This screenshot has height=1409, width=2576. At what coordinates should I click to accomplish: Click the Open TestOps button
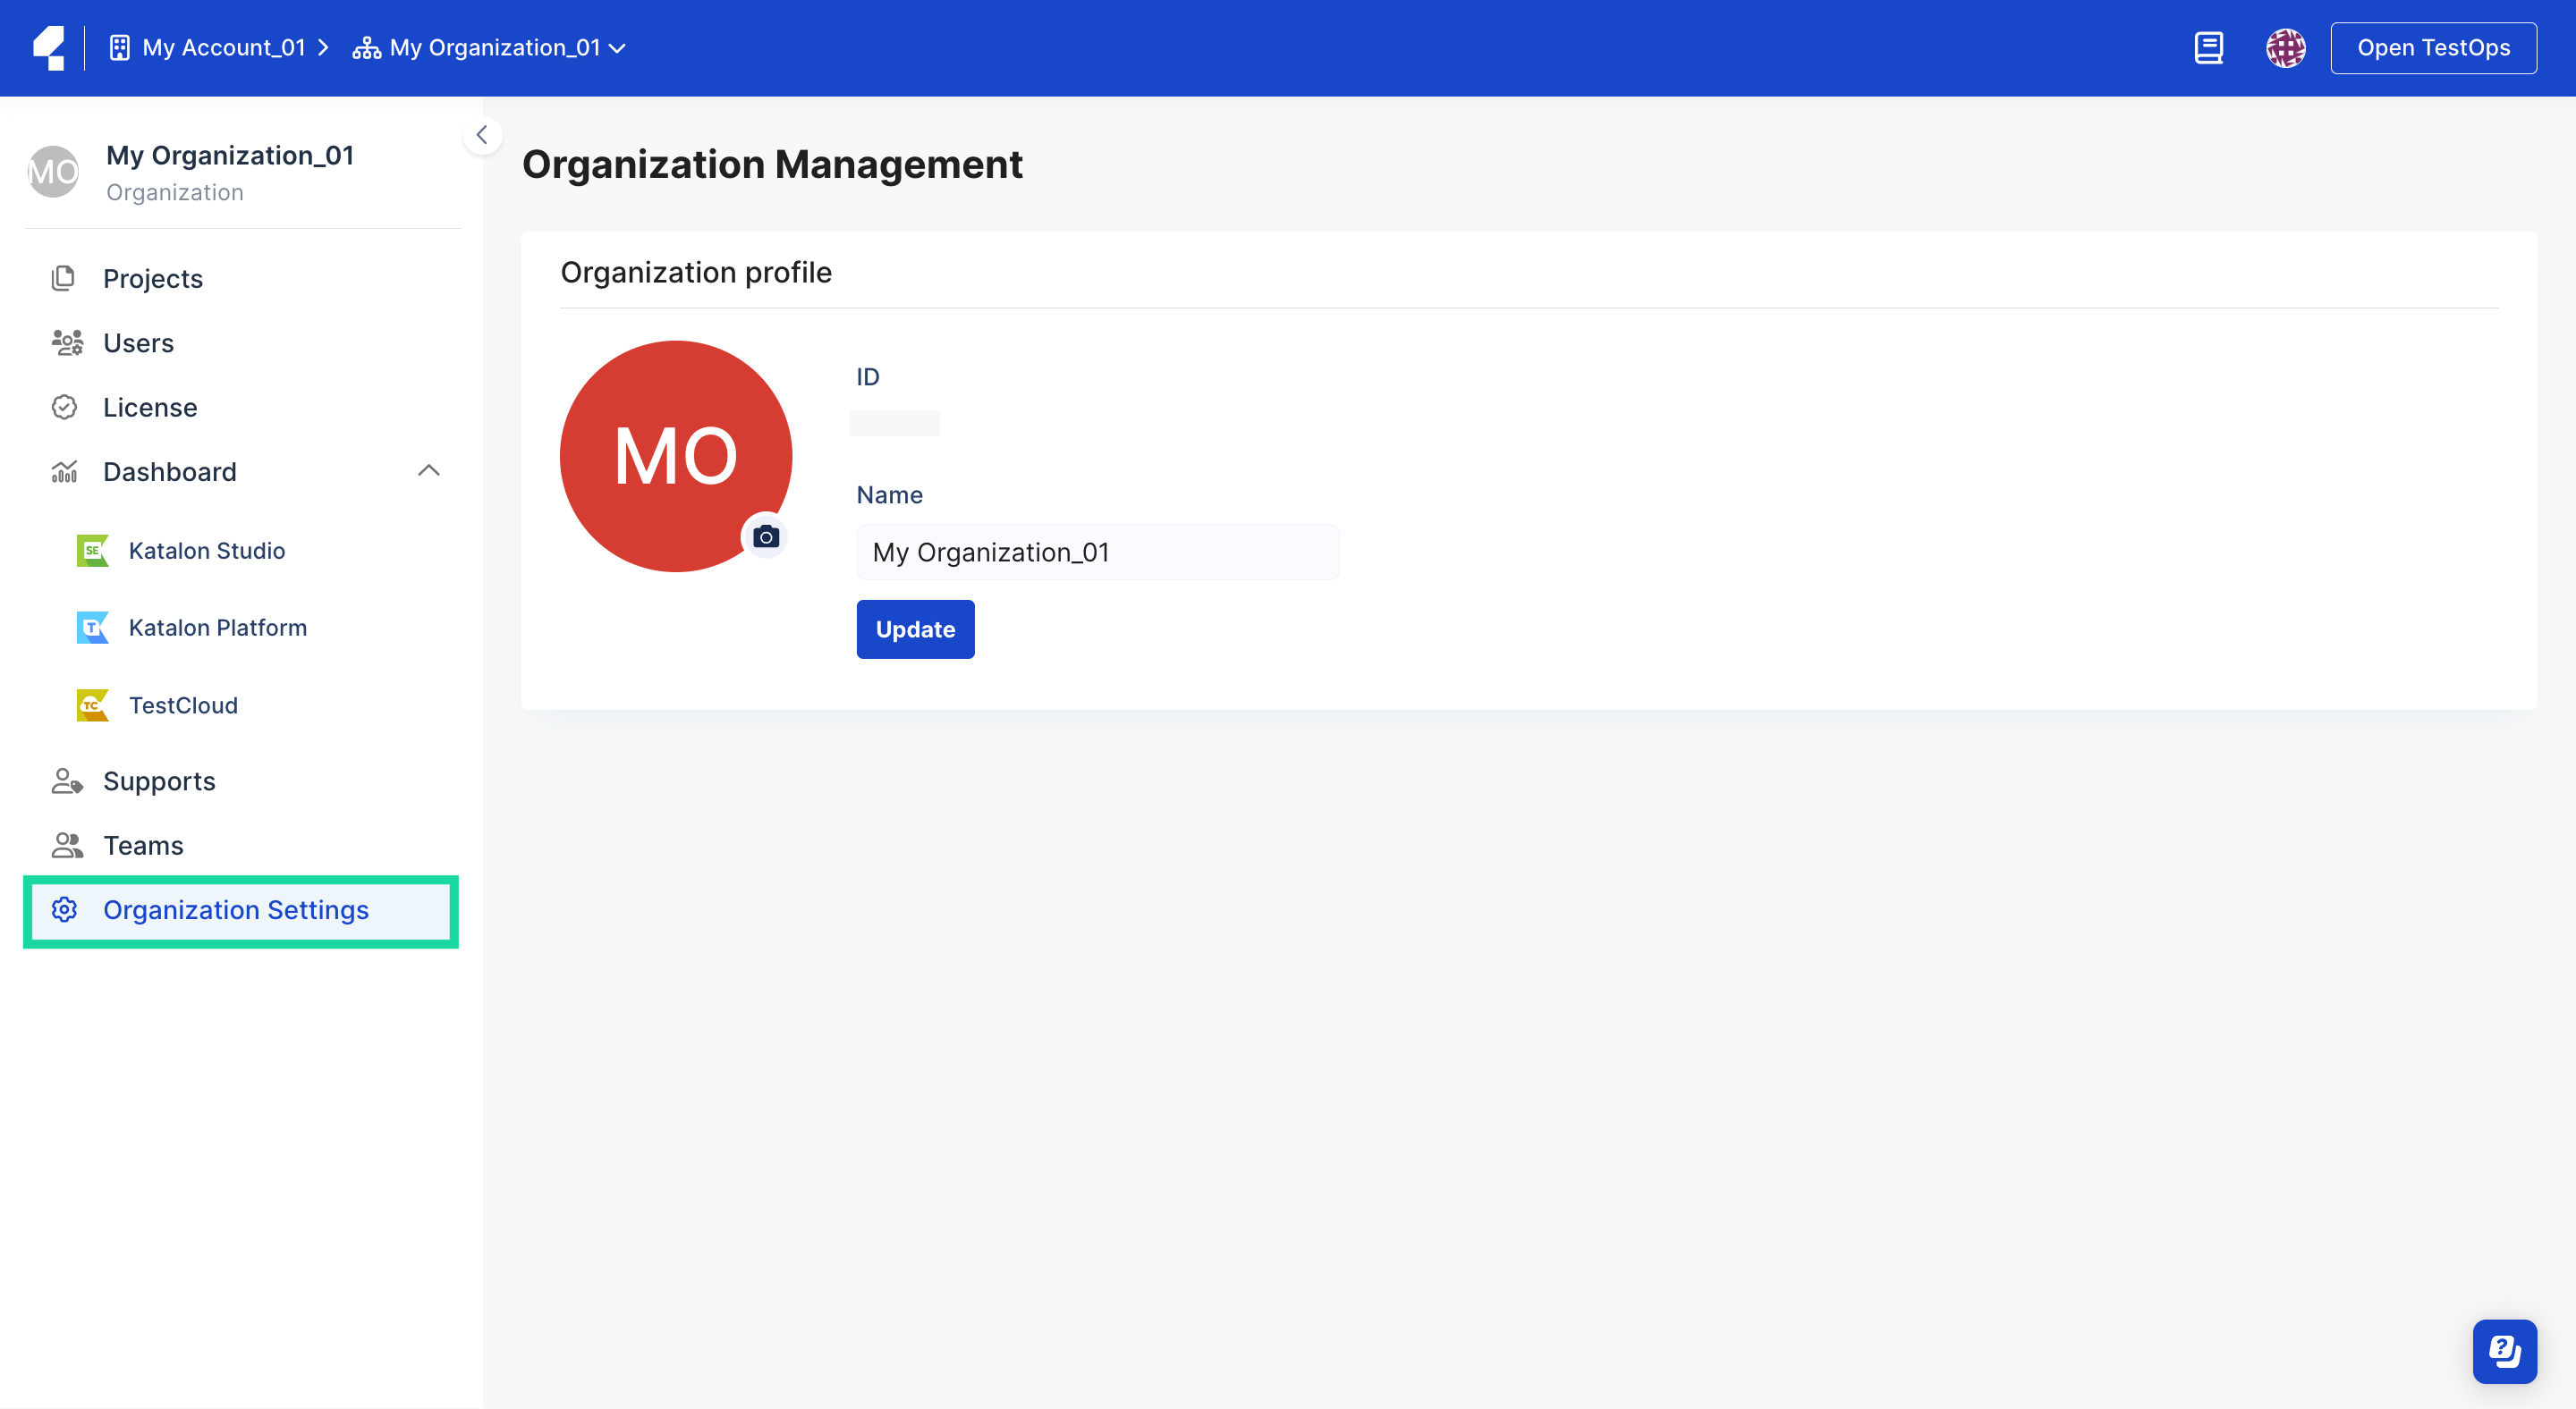(x=2434, y=48)
